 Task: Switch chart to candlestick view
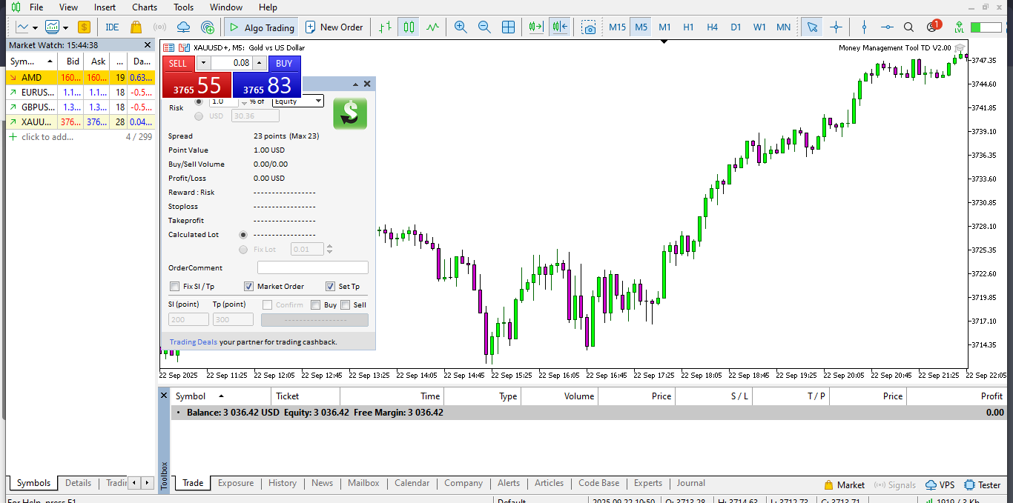(x=409, y=27)
